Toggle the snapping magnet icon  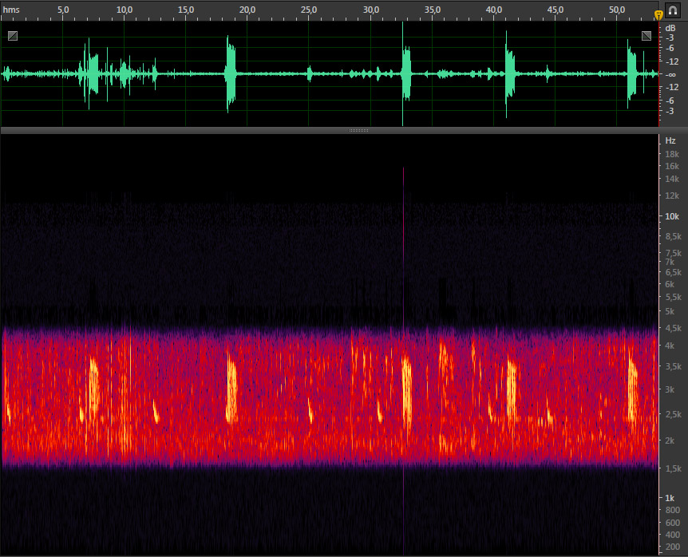pos(673,10)
